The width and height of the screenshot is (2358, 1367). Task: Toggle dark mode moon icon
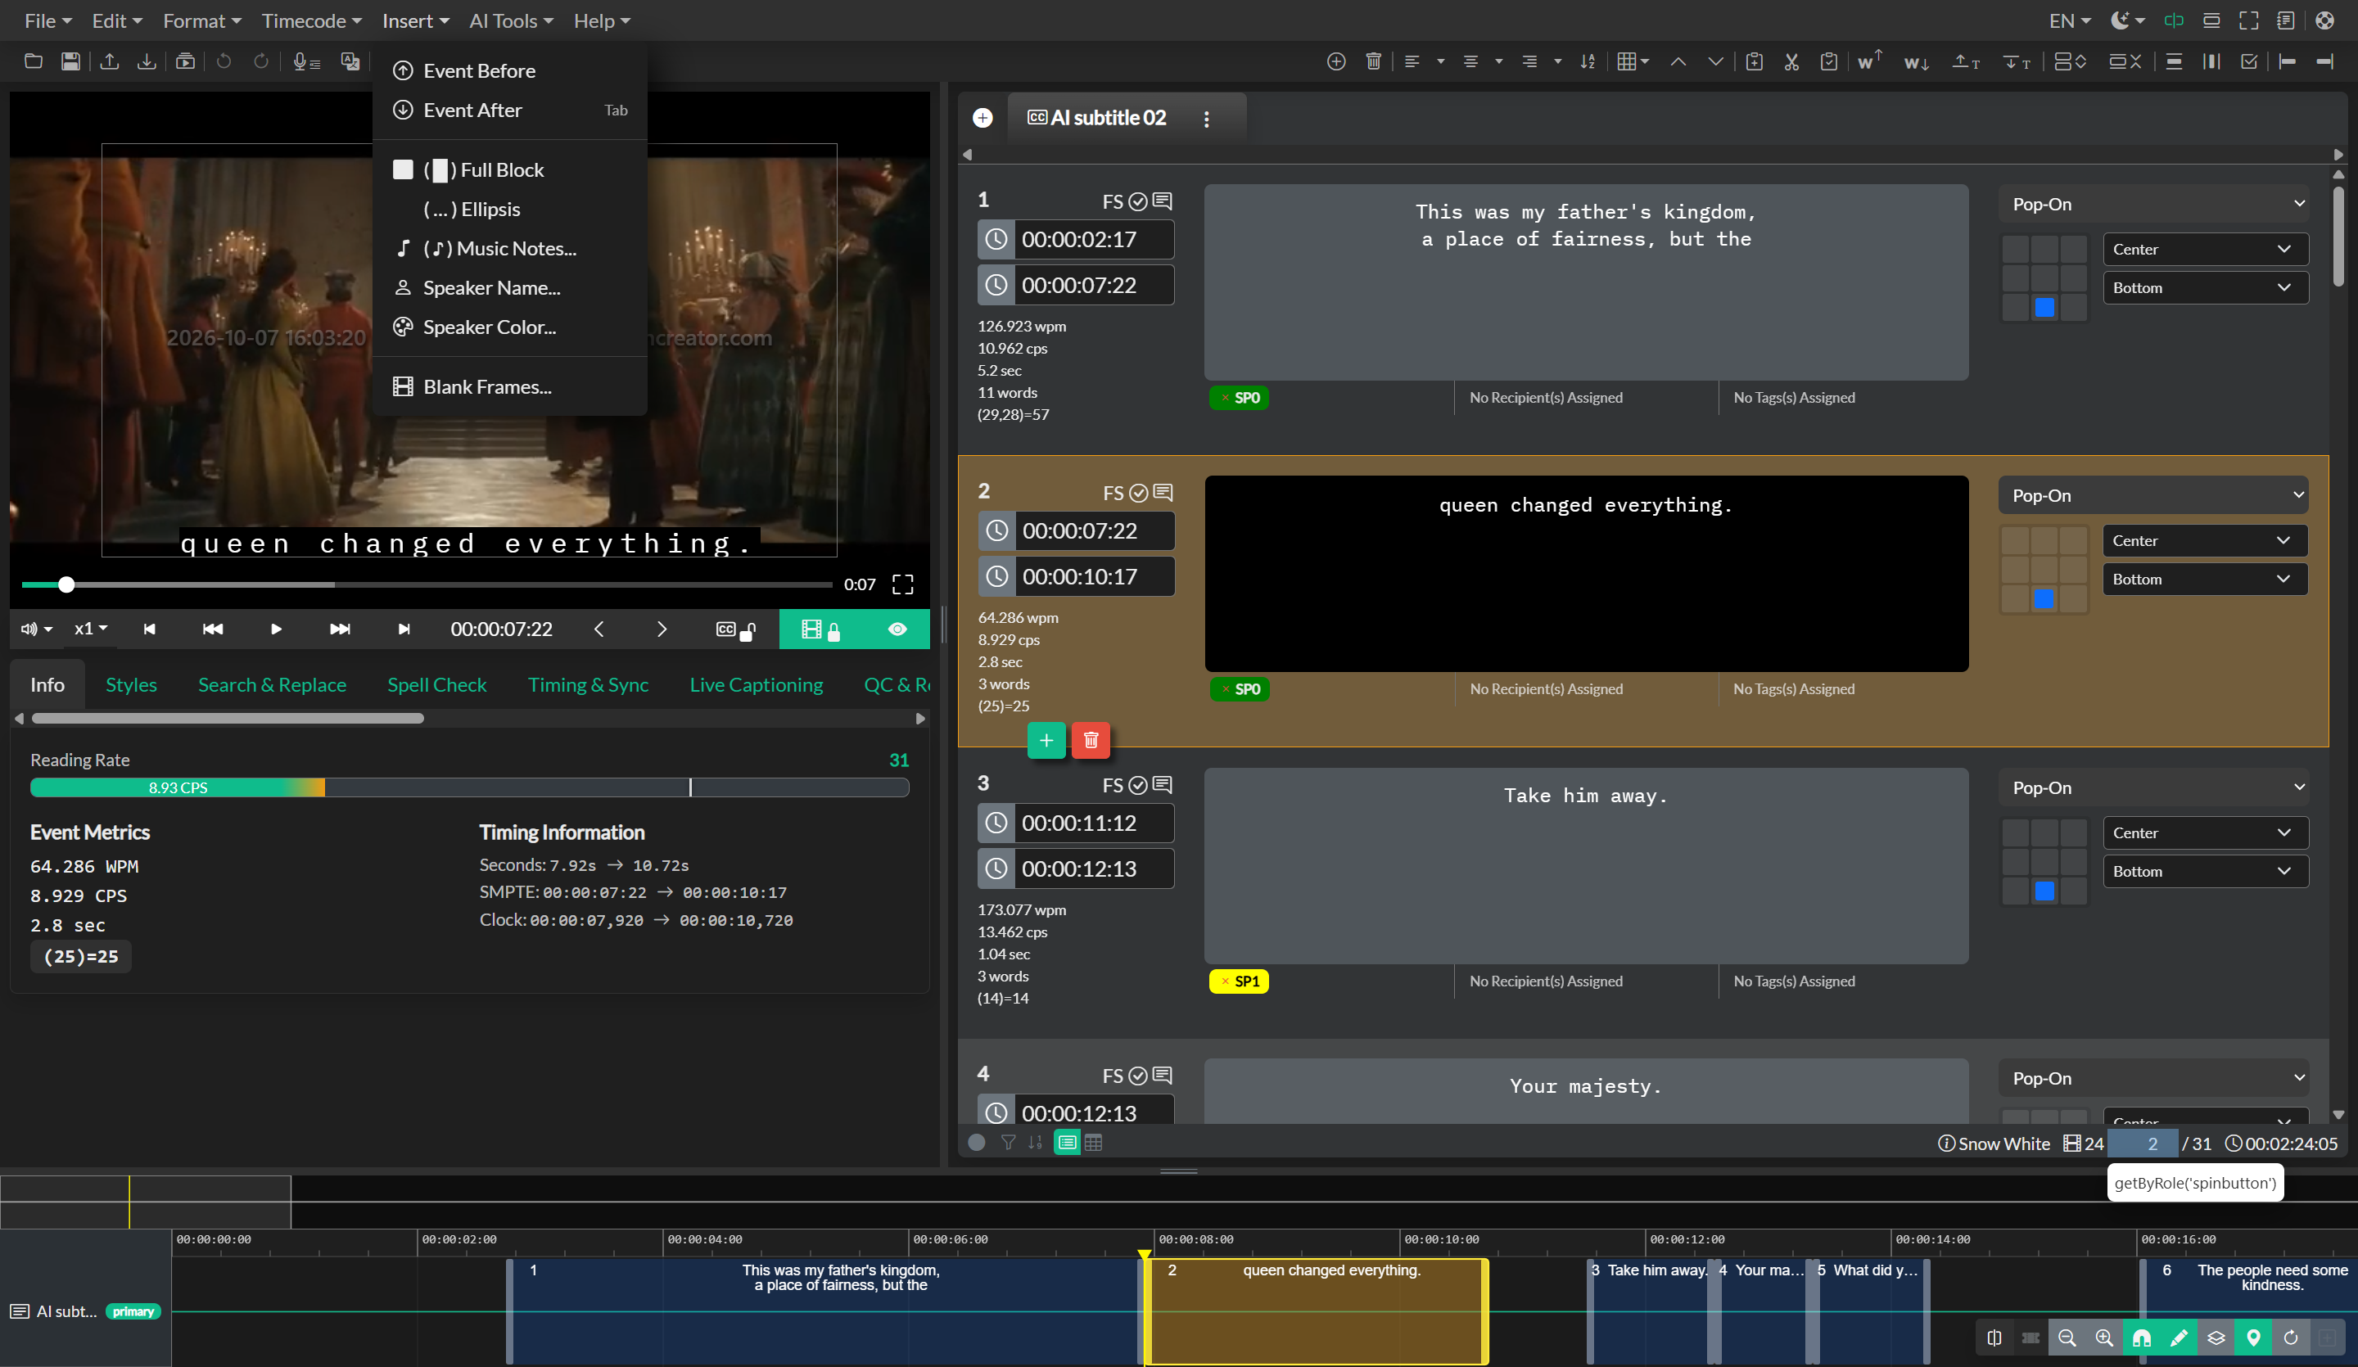point(2126,20)
